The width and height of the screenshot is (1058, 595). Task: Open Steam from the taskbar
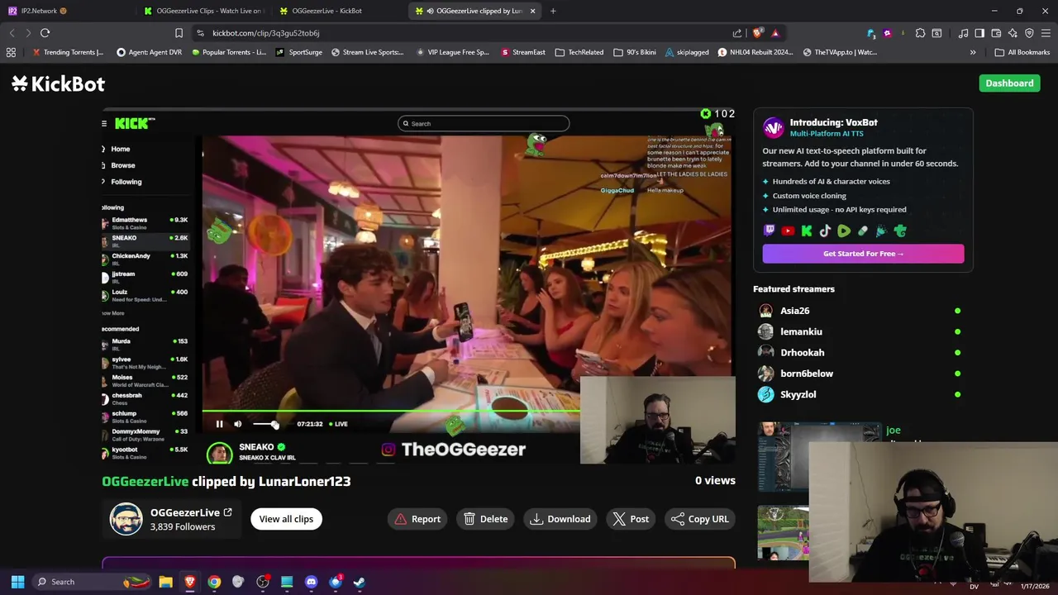360,582
